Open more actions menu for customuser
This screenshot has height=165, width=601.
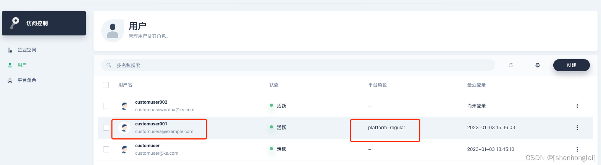click(577, 149)
